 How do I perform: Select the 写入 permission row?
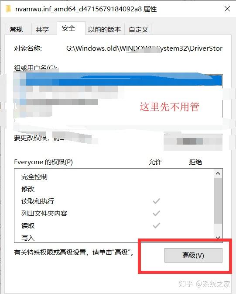pyautogui.click(x=114, y=238)
